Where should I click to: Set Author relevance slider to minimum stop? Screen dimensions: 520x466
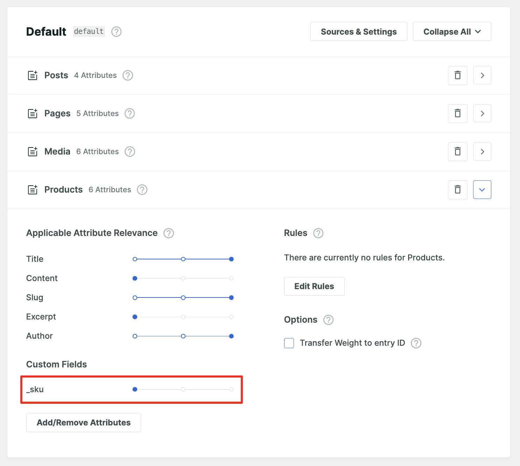pyautogui.click(x=135, y=336)
